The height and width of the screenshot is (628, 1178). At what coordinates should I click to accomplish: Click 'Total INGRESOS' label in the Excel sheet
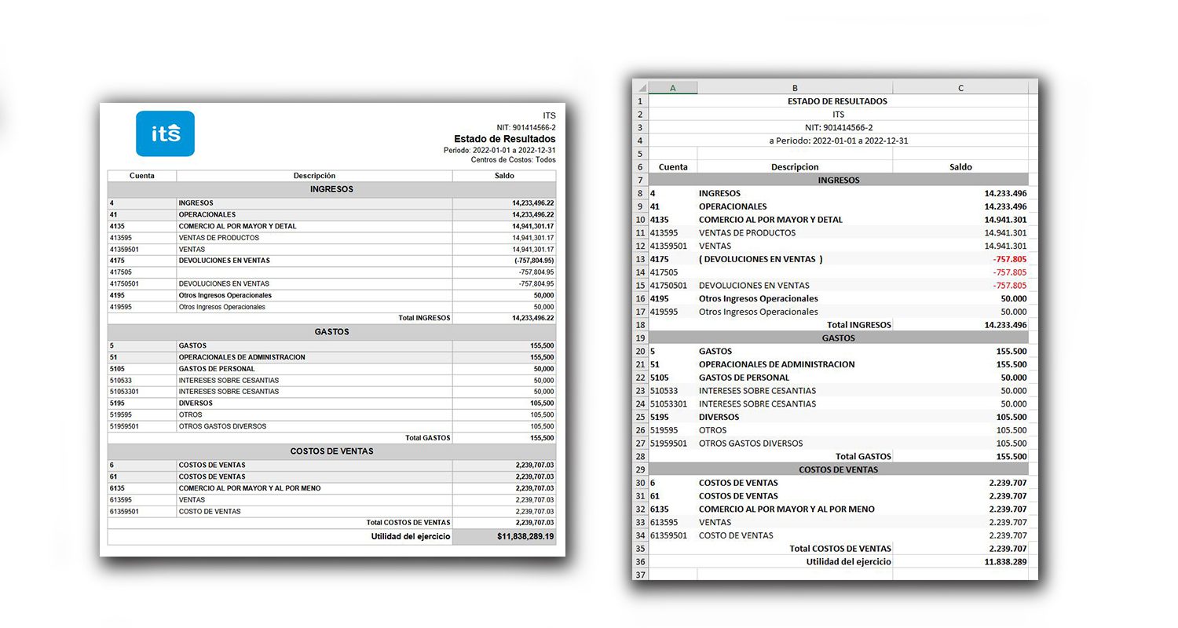pyautogui.click(x=858, y=324)
